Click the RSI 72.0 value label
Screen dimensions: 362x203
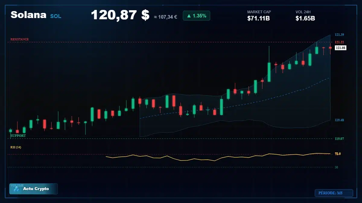click(338, 154)
